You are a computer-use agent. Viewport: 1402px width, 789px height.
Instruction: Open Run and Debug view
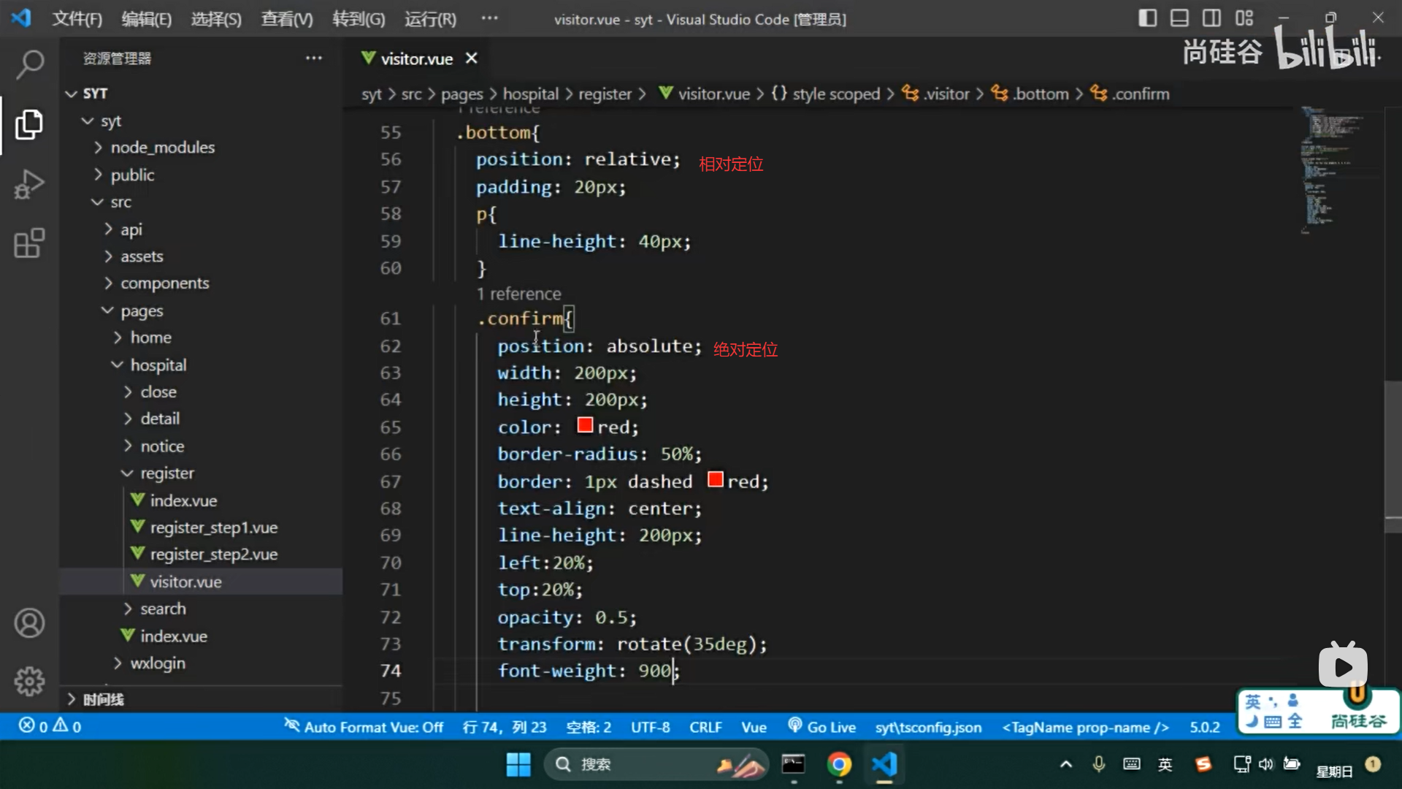29,183
